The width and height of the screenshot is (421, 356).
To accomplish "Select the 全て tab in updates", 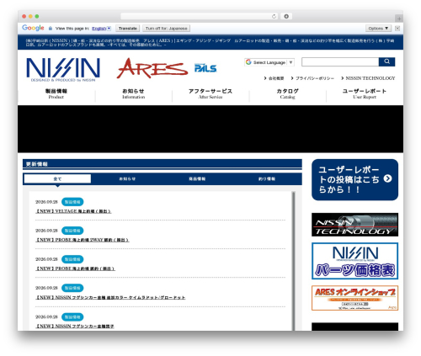I will pos(57,178).
